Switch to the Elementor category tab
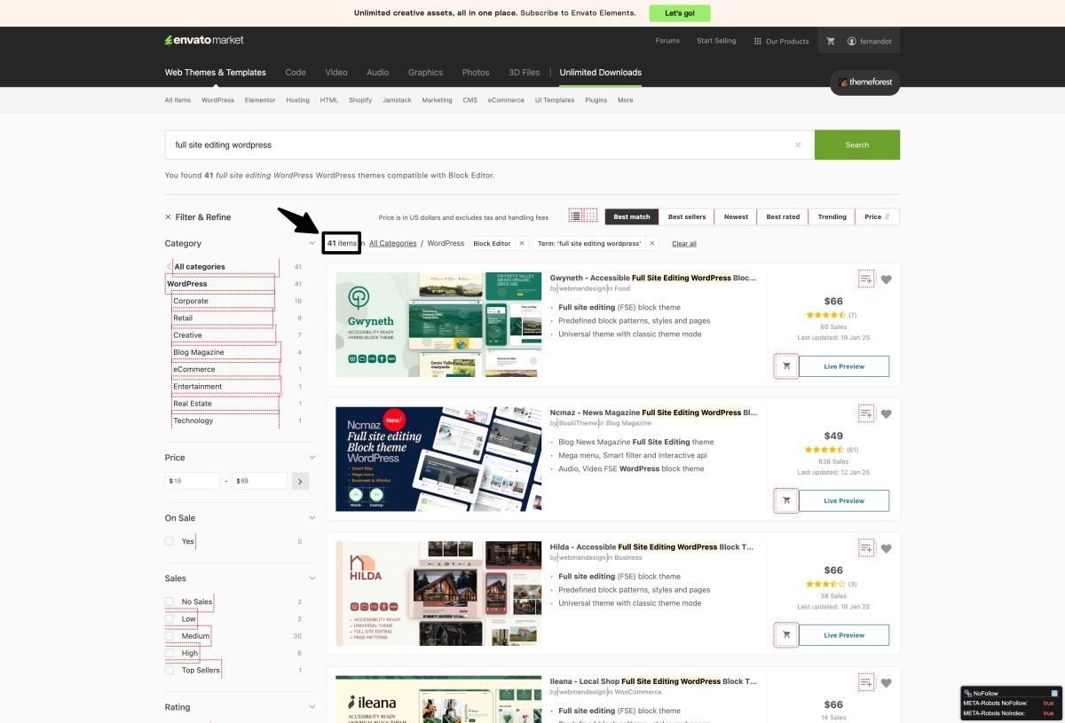The height and width of the screenshot is (723, 1065). pyautogui.click(x=260, y=100)
